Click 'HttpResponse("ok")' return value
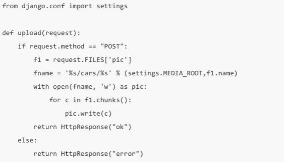 tap(96, 127)
